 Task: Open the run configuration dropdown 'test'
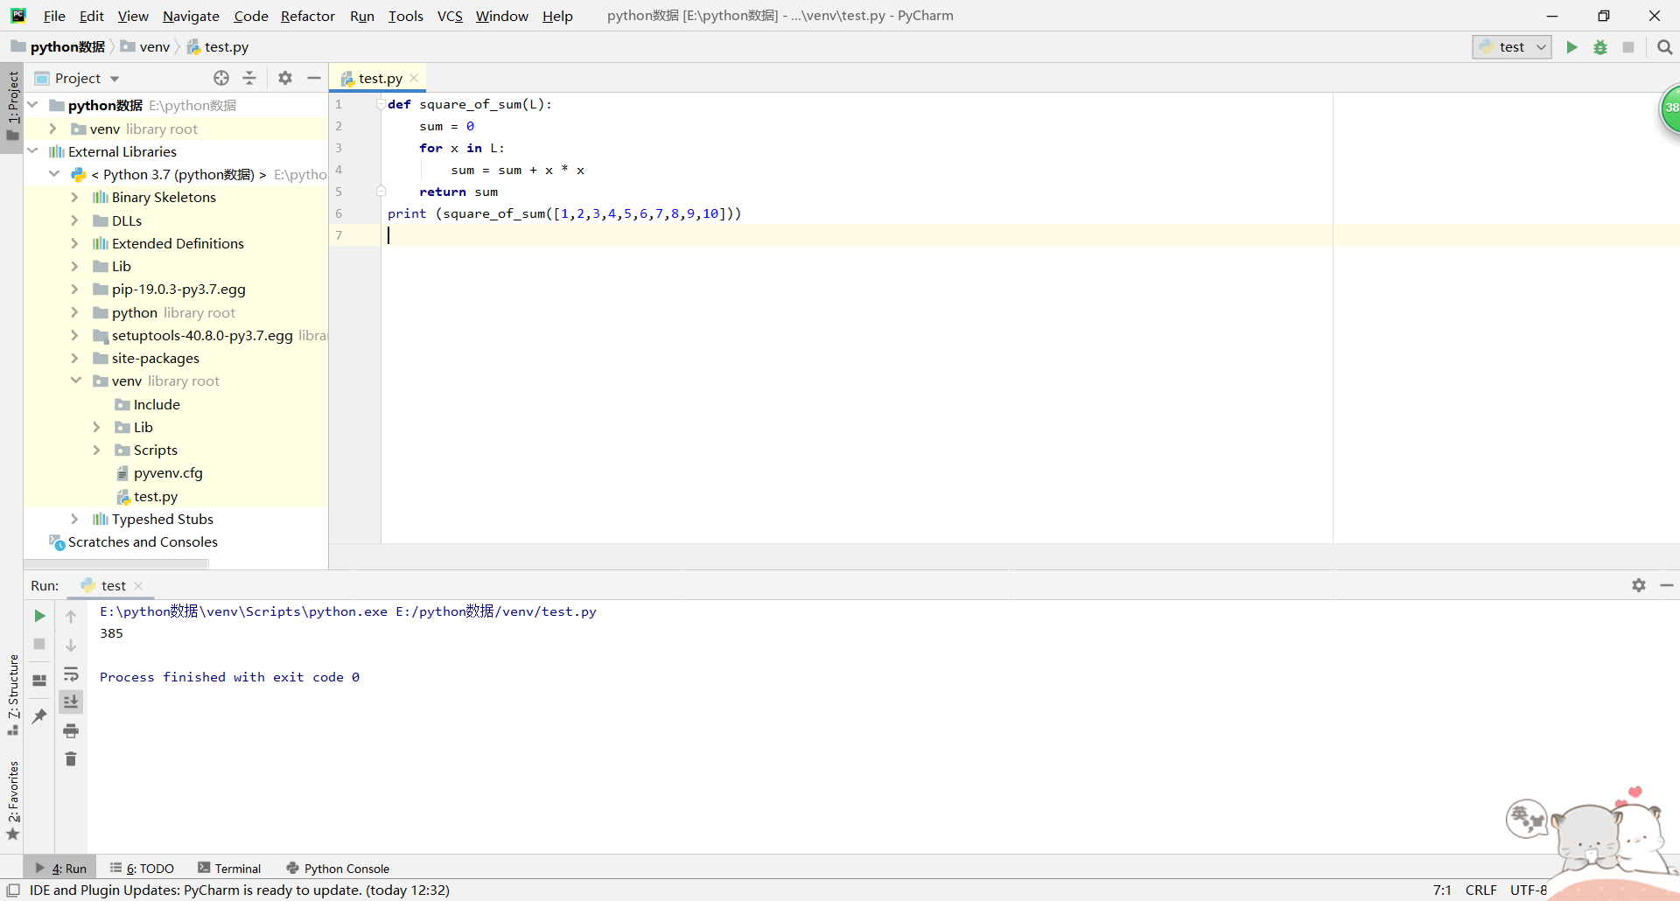coord(1511,47)
